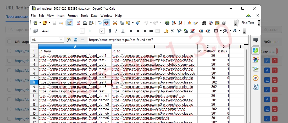288x123 pixels.
Task: Click the Cut scissors icon
Action: click(x=115, y=23)
